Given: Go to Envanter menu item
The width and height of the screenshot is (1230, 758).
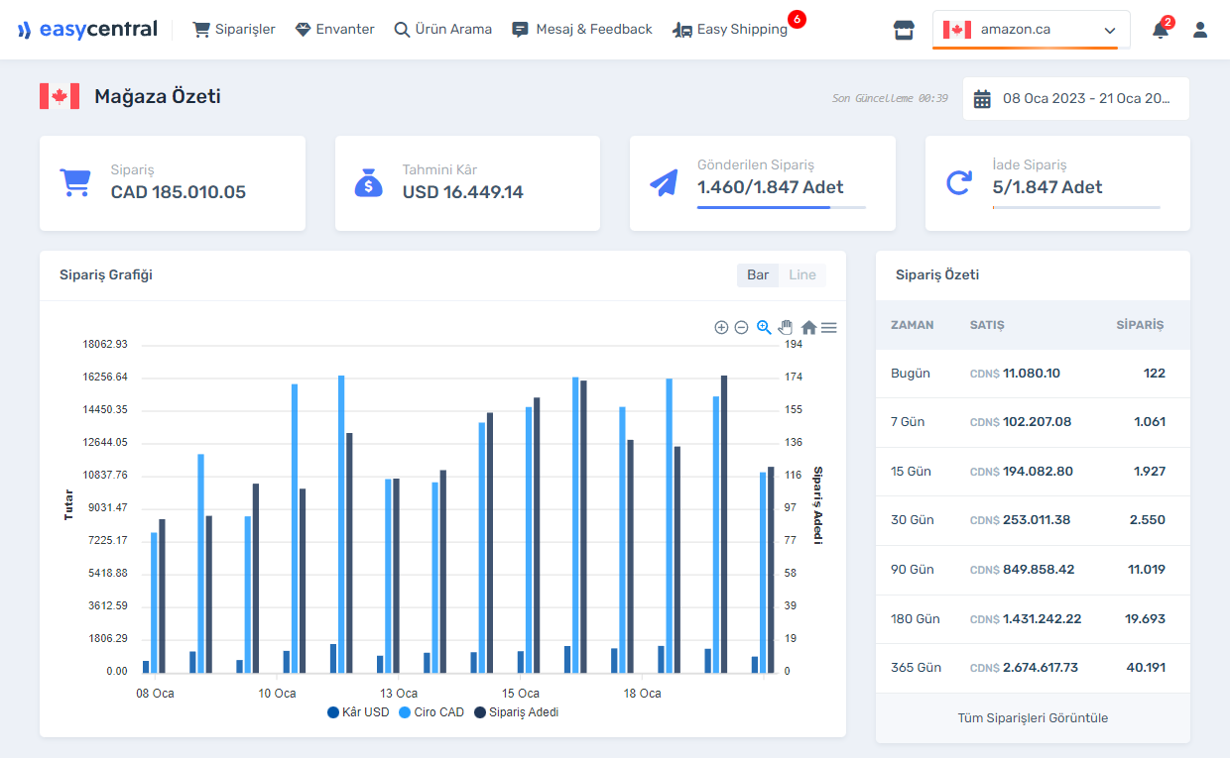Looking at the screenshot, I should coord(335,30).
